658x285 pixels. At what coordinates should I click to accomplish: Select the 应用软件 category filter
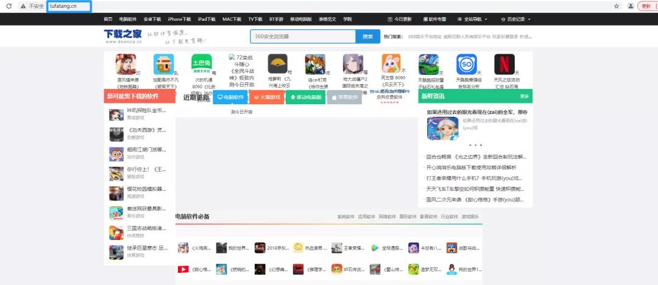pyautogui.click(x=366, y=217)
